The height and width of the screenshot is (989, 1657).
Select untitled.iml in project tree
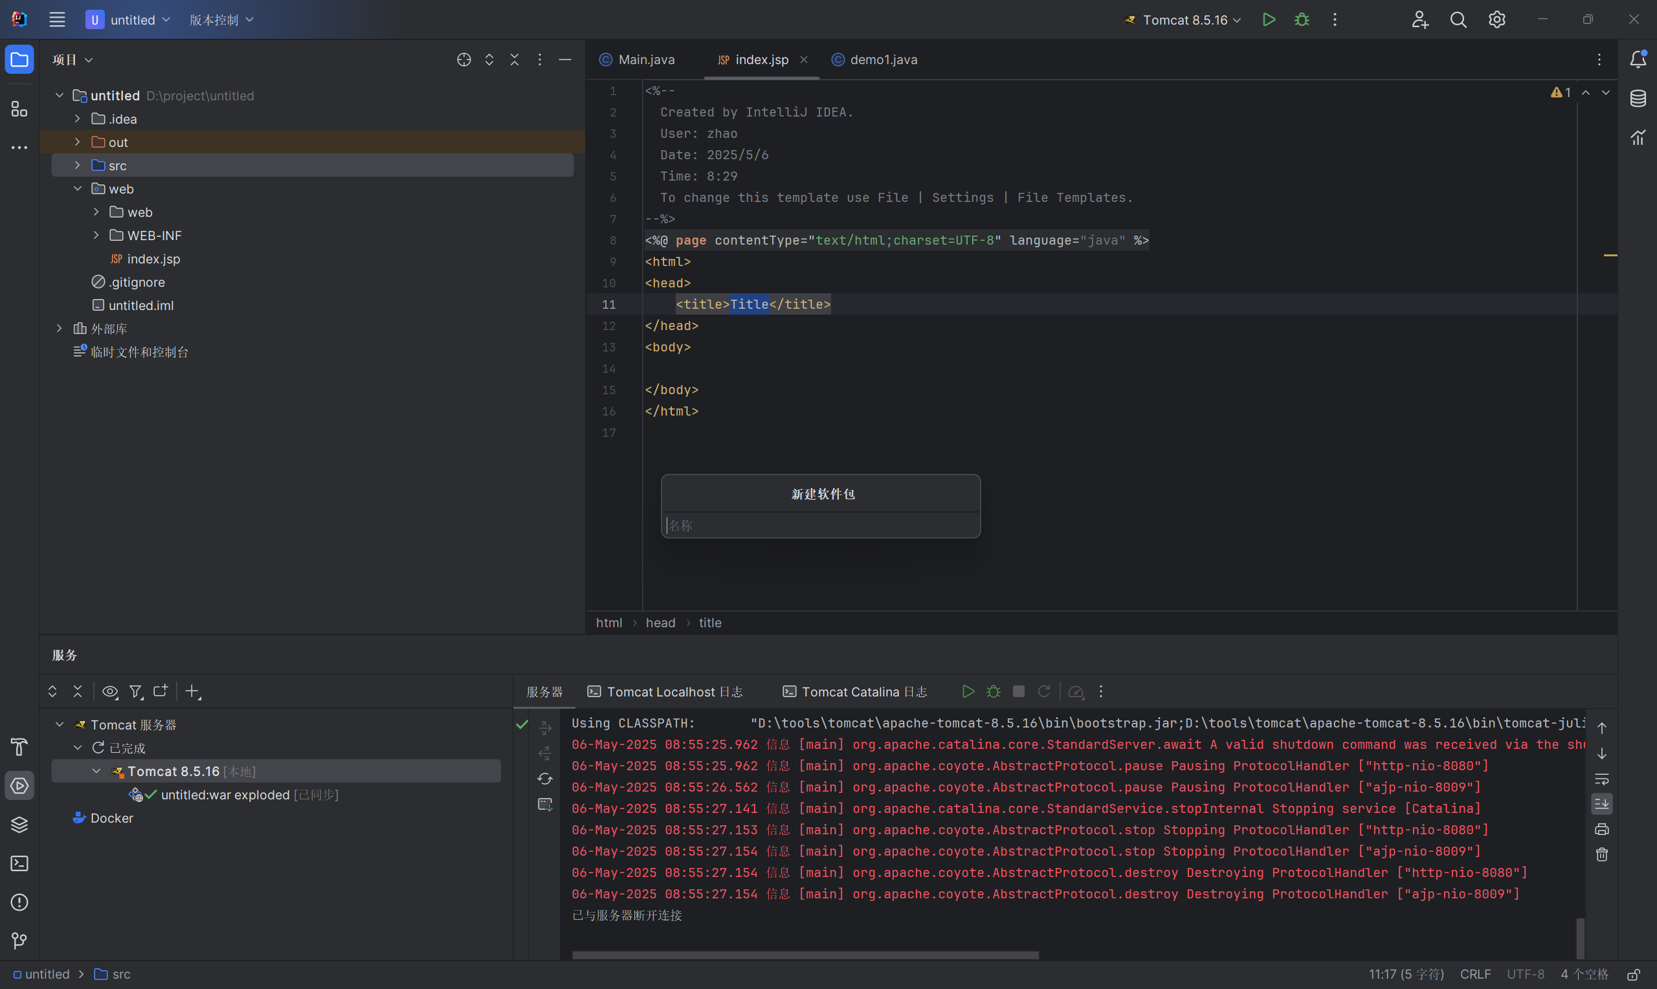tap(133, 306)
